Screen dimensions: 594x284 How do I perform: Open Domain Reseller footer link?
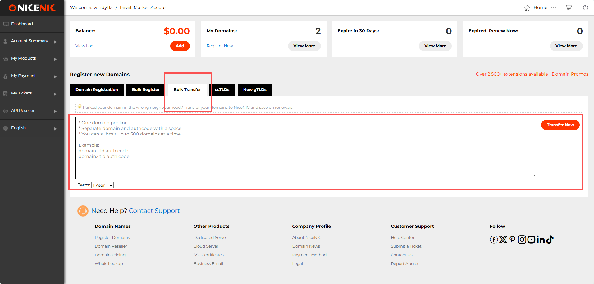click(111, 246)
